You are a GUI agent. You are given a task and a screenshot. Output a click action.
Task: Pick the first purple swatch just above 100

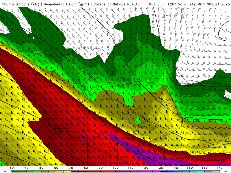pyautogui.click(x=119, y=172)
